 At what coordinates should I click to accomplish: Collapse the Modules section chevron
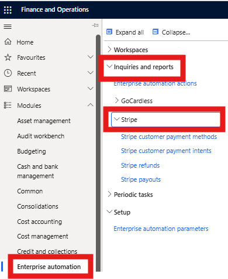coord(91,105)
